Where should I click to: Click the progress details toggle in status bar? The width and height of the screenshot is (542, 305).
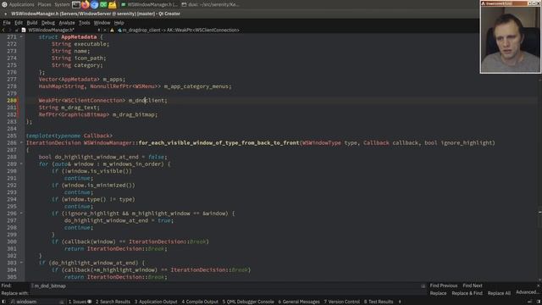point(530,302)
